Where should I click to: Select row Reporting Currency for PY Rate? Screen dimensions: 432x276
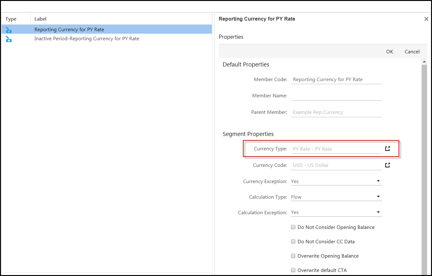107,29
